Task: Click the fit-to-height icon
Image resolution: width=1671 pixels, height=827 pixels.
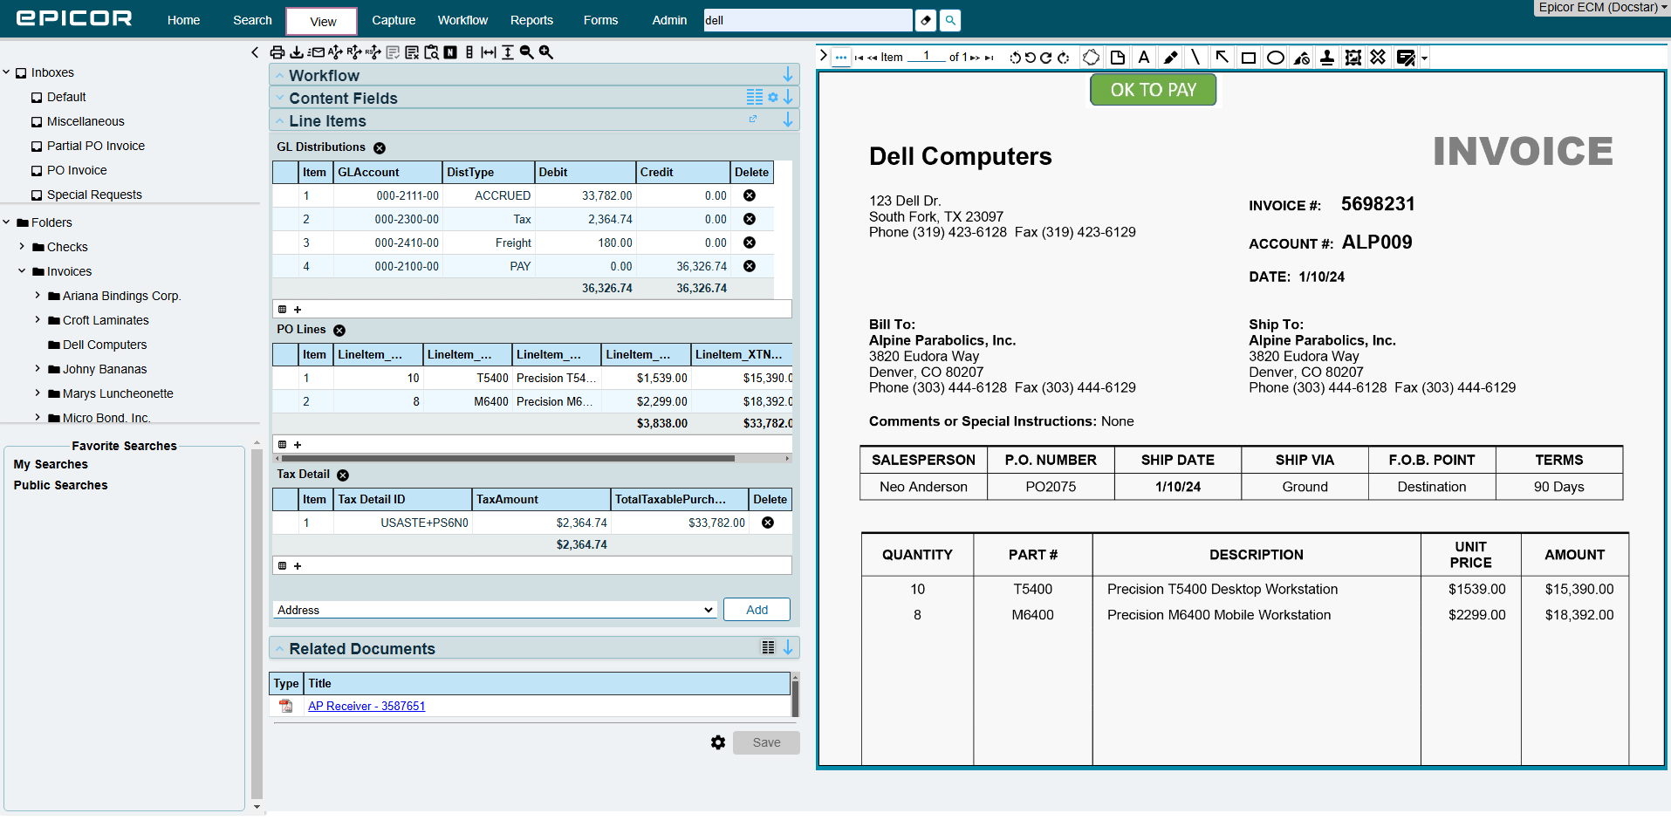Action: click(508, 52)
